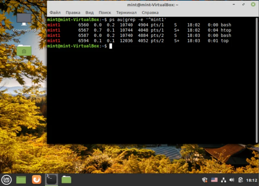259x186 pixels.
Task: Click the terminal vertical scrollbar
Action: point(257,80)
